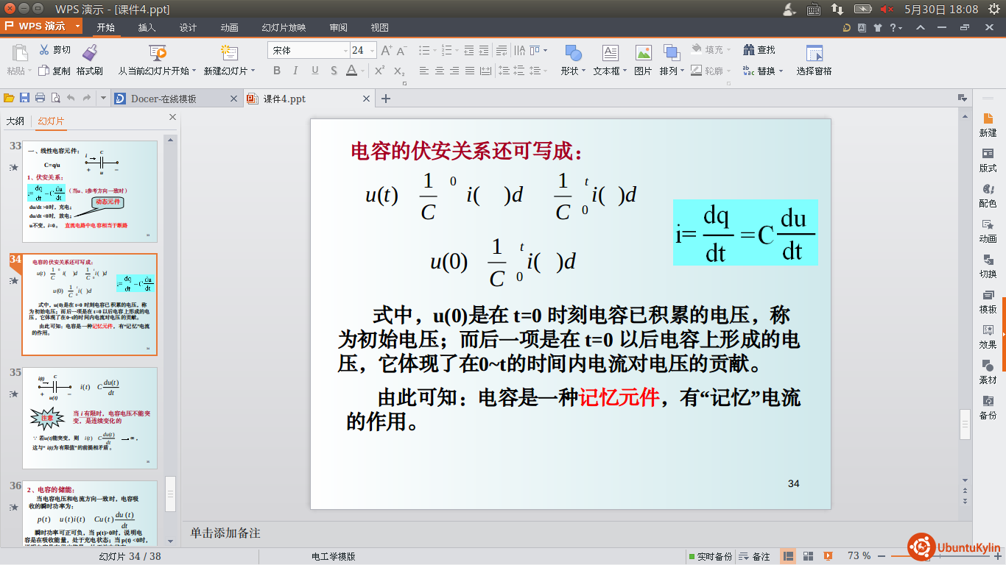Viewport: 1006px width, 565px height.
Task: Toggle italic formatting
Action: pyautogui.click(x=296, y=71)
